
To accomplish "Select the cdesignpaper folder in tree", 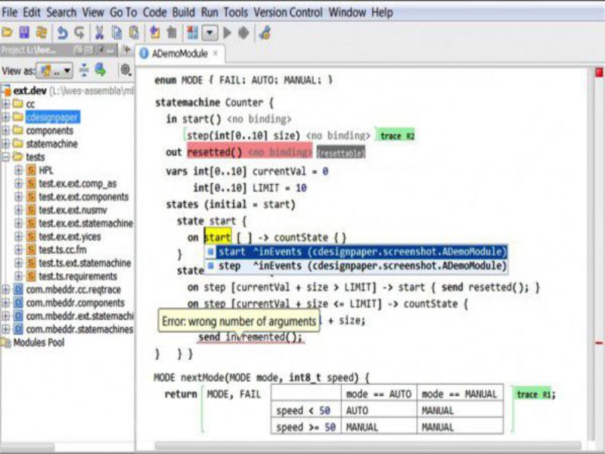I will pyautogui.click(x=52, y=117).
